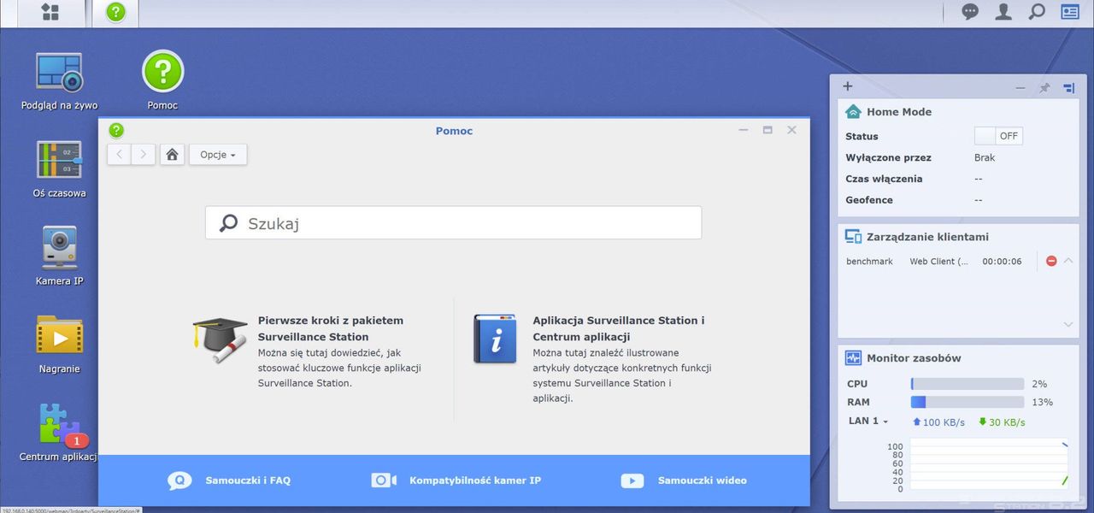Open the main menu grid icon

tap(50, 12)
